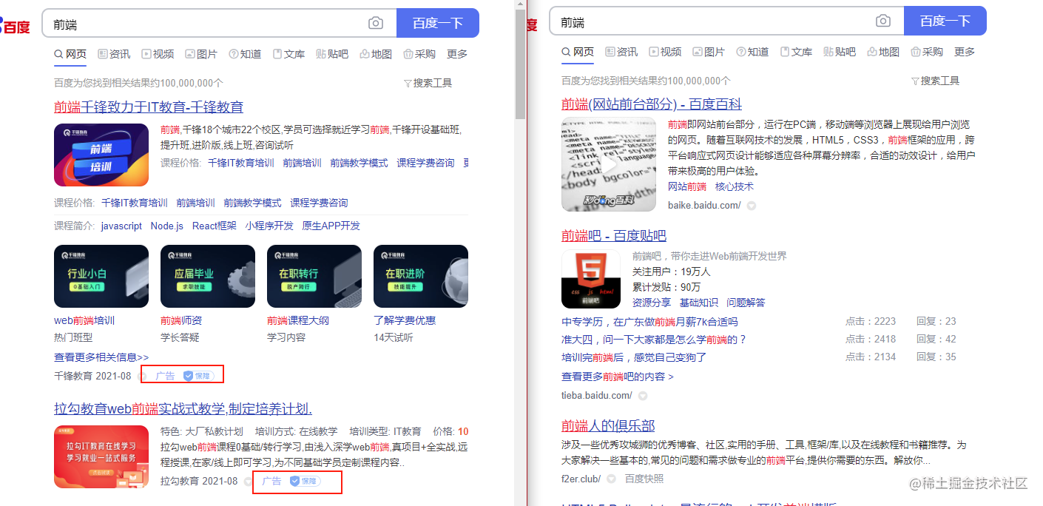Open 知道 tab on right page
Viewport: 1043px width, 506px height.
point(752,52)
